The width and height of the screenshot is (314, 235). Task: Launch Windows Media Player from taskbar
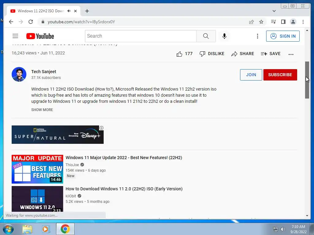point(46,229)
